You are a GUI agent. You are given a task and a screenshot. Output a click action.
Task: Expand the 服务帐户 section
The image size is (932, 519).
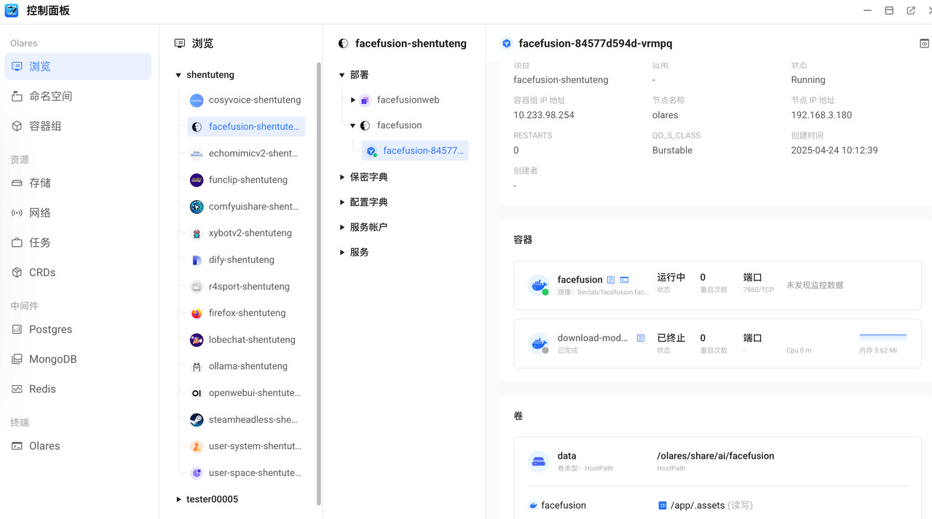pyautogui.click(x=342, y=227)
